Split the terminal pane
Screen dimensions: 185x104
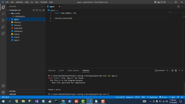pos(172,70)
